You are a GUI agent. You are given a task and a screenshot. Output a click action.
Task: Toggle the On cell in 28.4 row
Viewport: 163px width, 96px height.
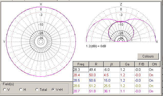coord(154,75)
